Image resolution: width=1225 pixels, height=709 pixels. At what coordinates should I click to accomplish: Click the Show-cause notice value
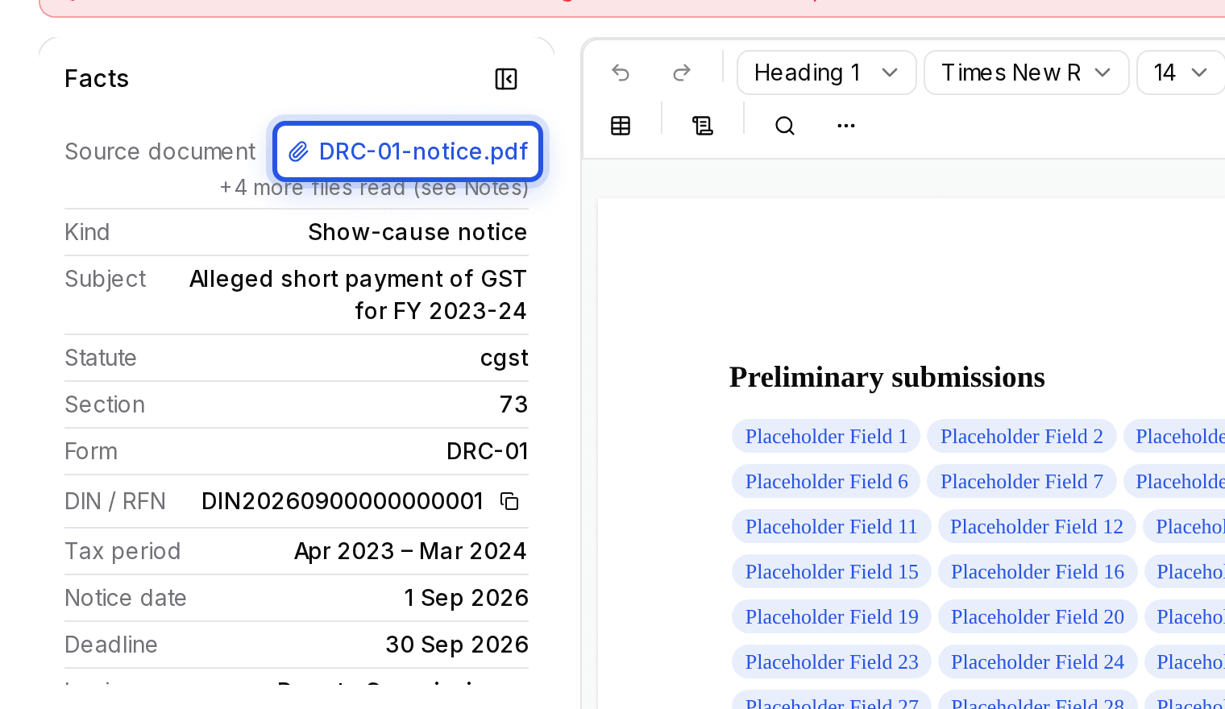(417, 232)
